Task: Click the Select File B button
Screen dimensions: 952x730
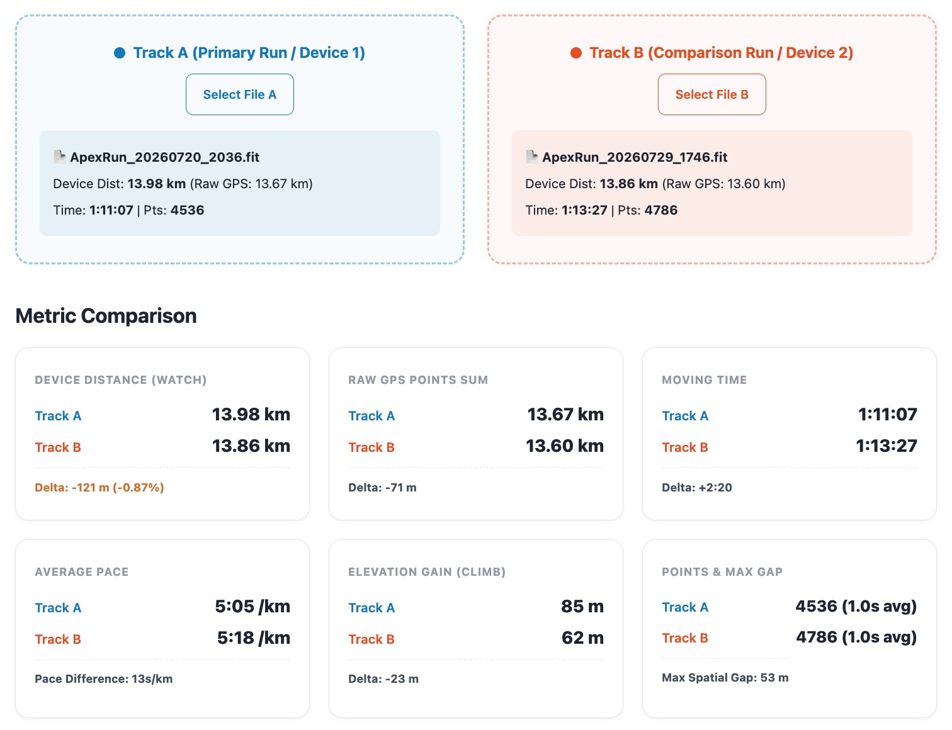Action: 711,94
